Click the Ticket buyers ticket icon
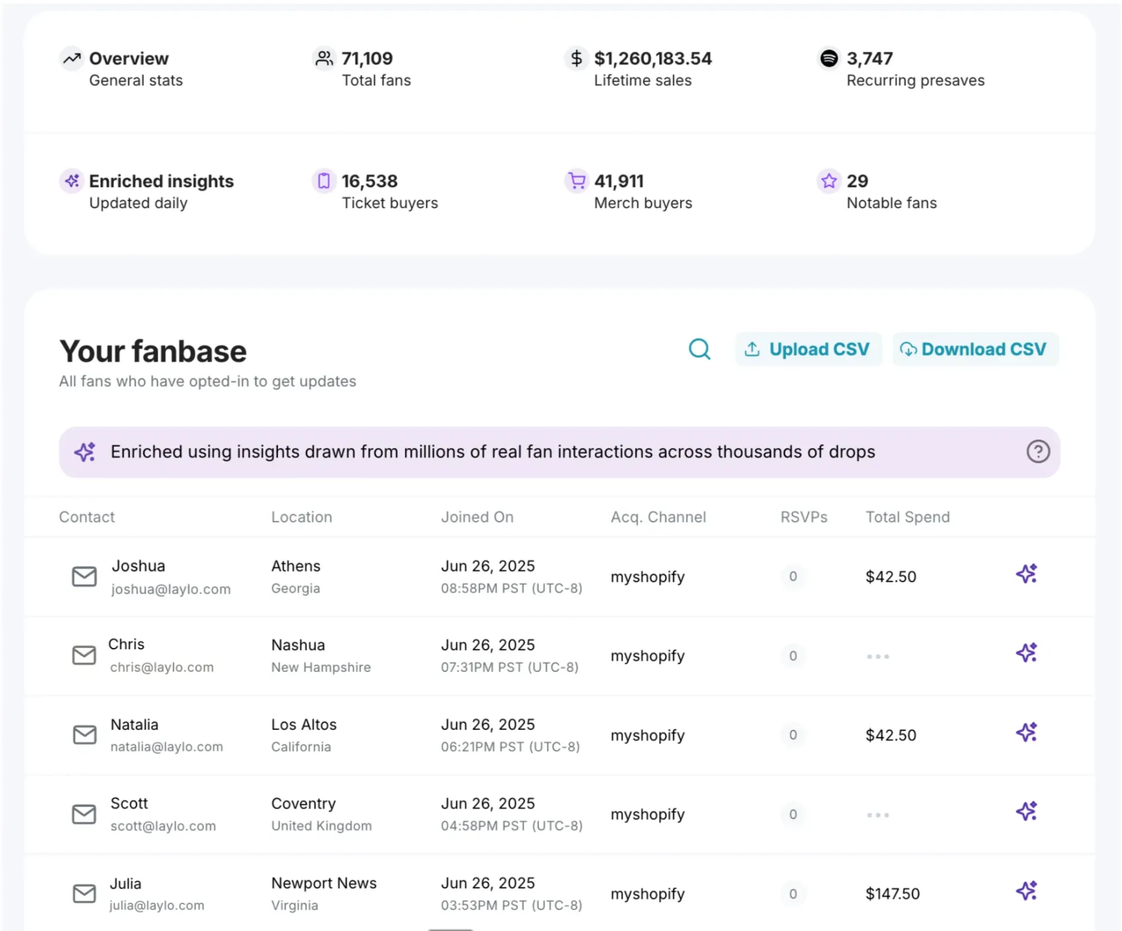This screenshot has width=1122, height=931. click(323, 181)
